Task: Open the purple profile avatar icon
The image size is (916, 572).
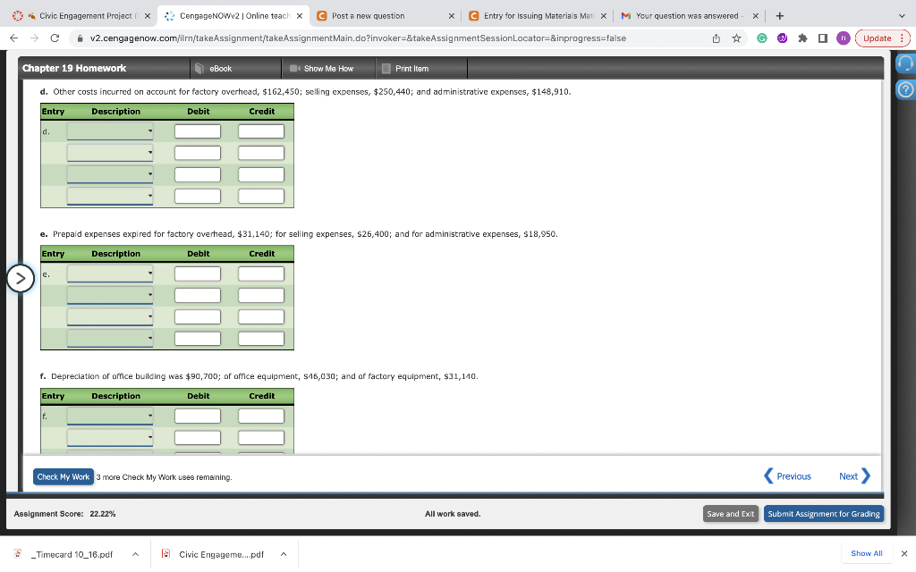Action: pos(843,39)
